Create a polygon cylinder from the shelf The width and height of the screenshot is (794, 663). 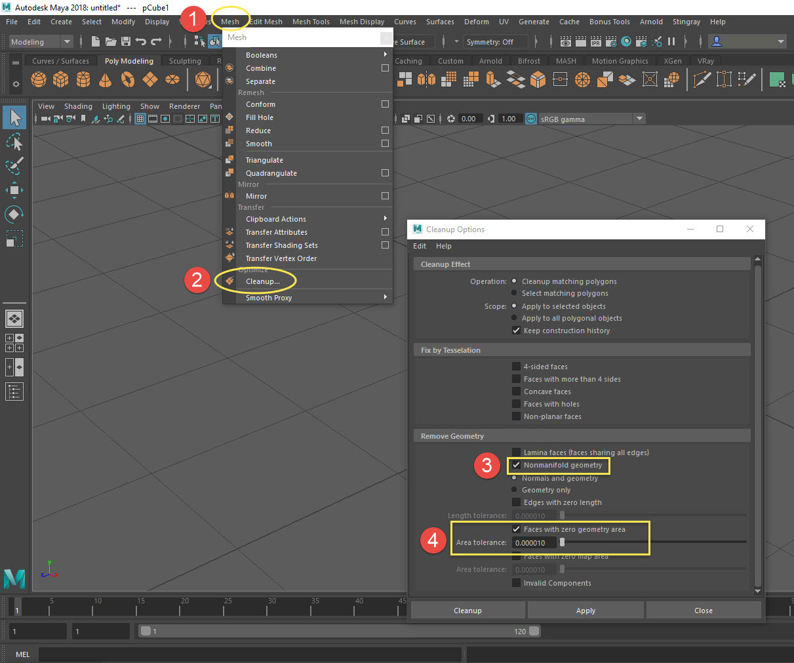[83, 80]
